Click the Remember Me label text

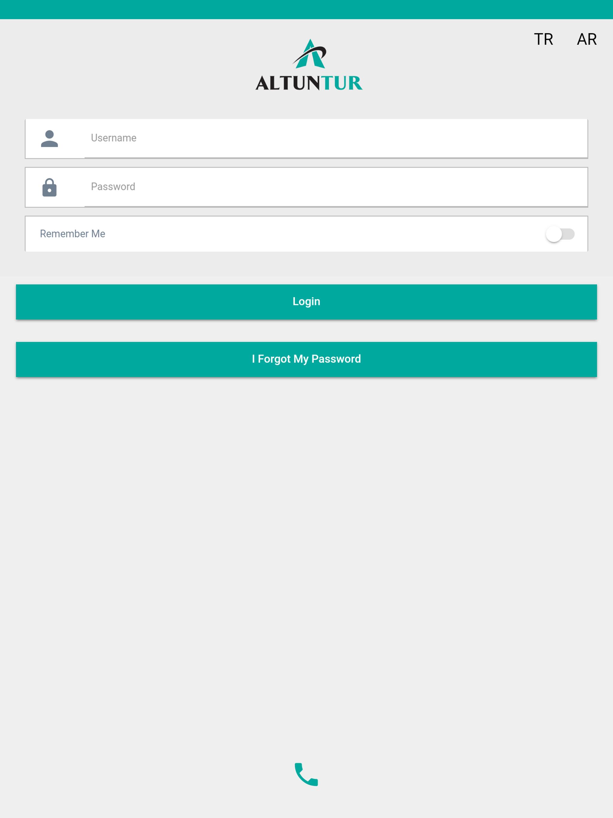tap(72, 234)
